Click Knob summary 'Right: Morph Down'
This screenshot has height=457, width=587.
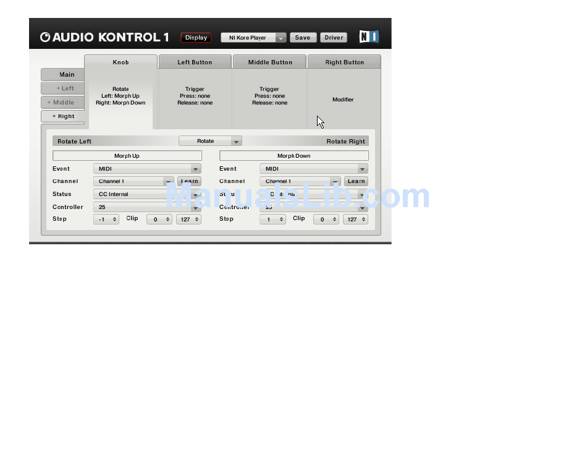(120, 103)
